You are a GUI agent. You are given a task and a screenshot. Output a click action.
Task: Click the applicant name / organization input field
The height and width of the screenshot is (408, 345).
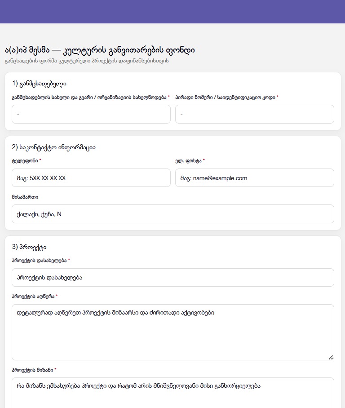point(91,114)
